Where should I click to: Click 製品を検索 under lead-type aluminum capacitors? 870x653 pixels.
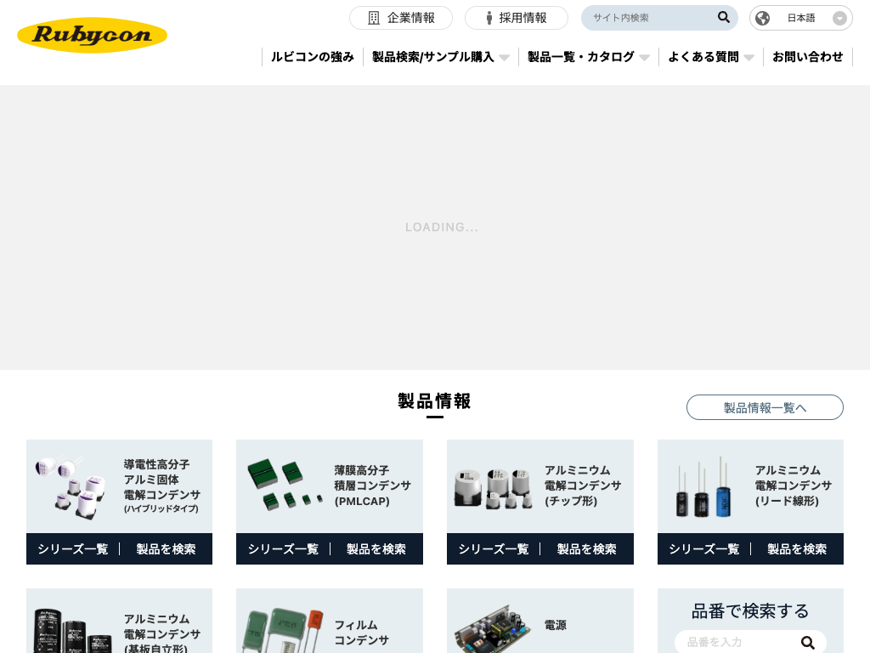click(797, 549)
